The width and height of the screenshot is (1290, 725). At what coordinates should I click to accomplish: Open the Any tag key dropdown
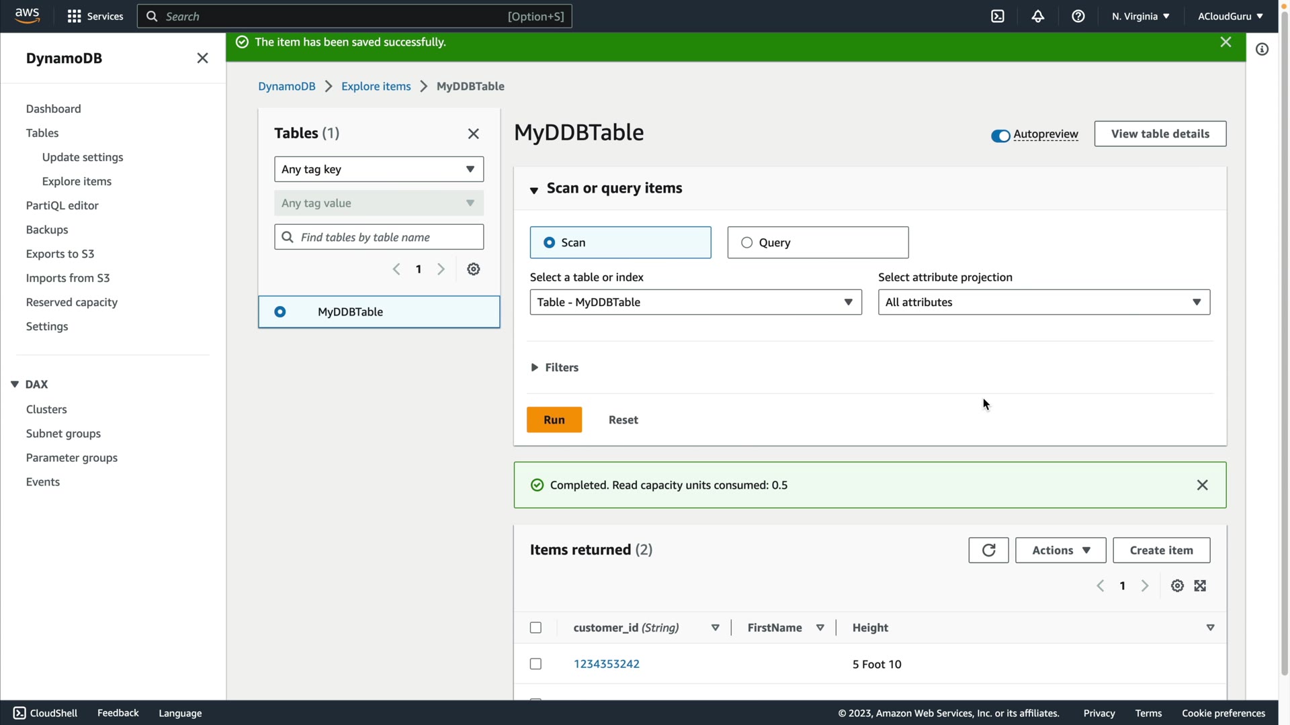point(378,169)
